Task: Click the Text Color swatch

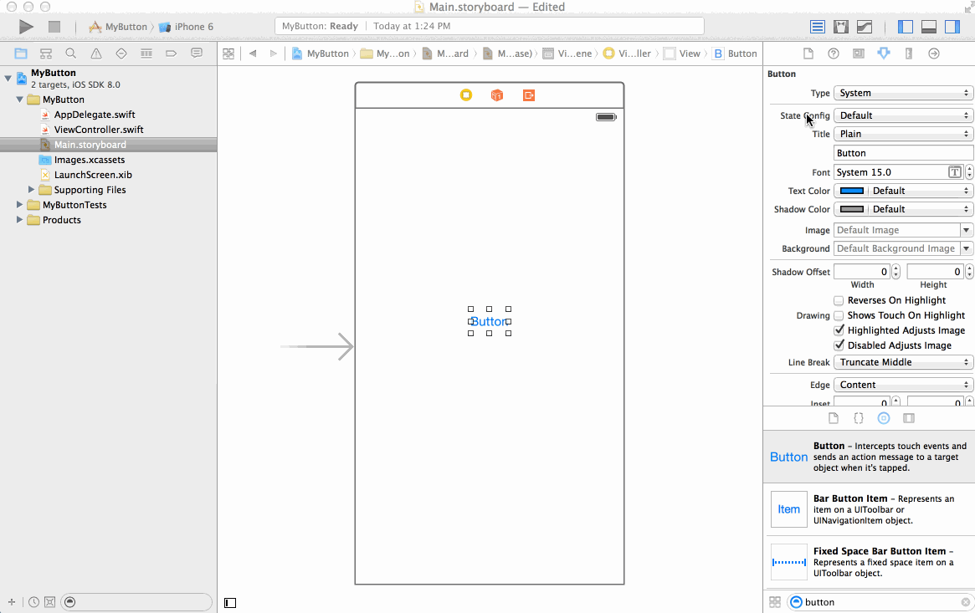Action: point(852,191)
